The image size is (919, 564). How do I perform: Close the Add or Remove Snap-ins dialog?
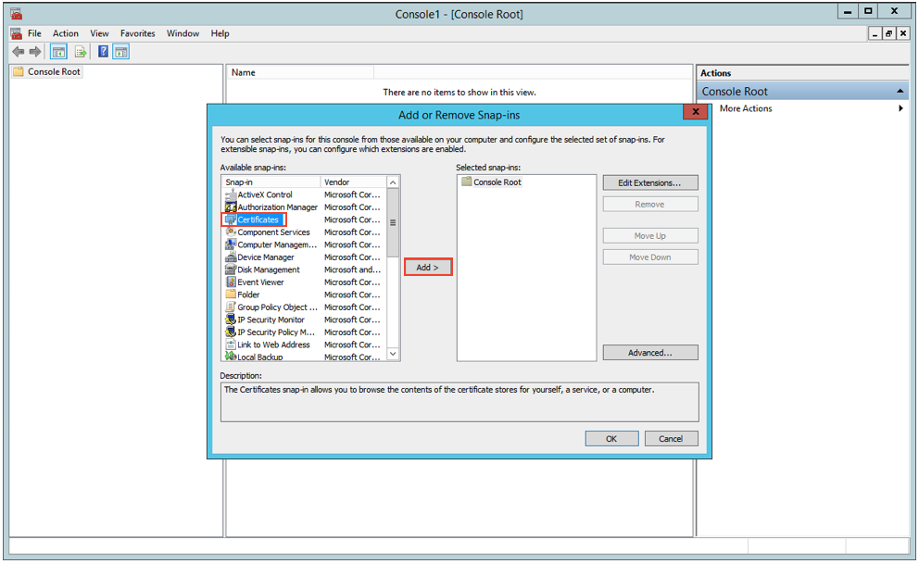[695, 112]
